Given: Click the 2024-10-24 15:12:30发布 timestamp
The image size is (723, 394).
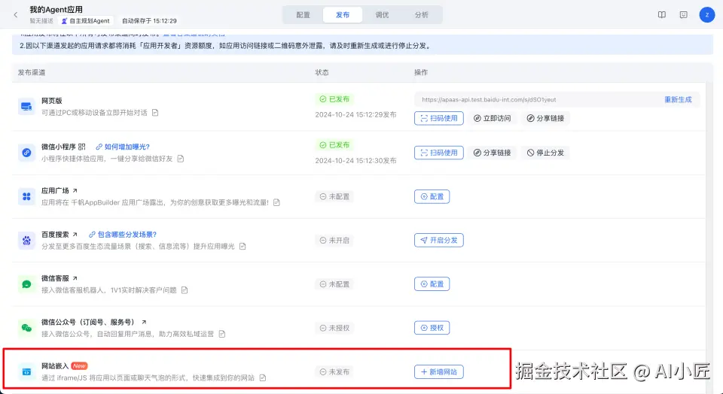Looking at the screenshot, I should coord(355,161).
